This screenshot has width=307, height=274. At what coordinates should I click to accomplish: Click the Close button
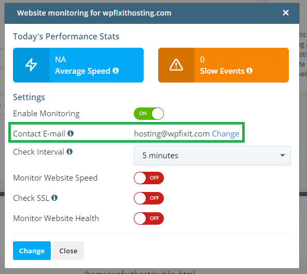tap(68, 251)
